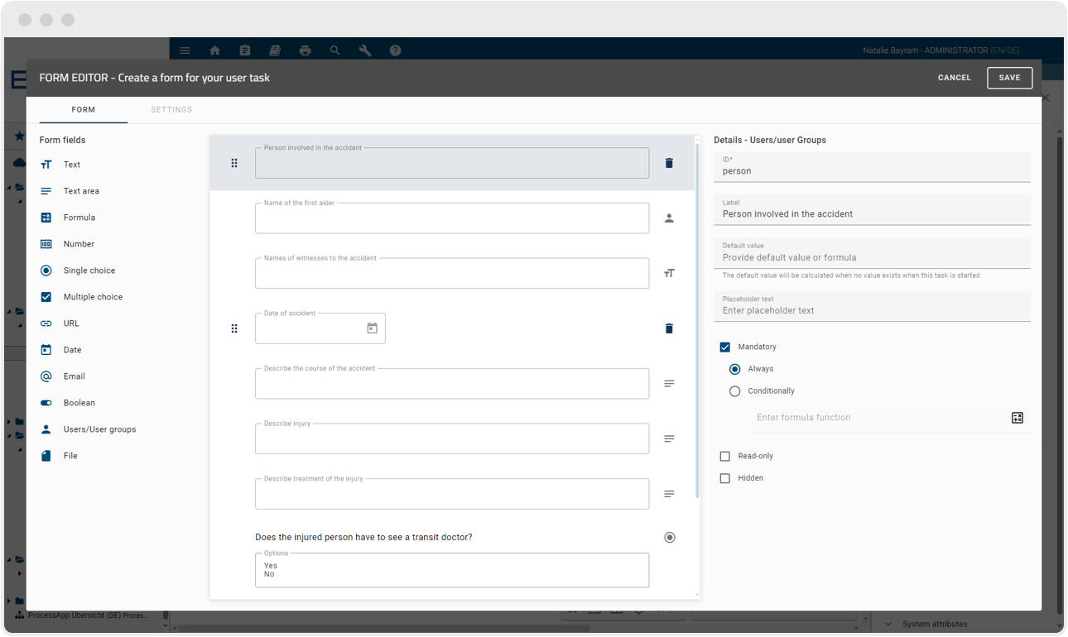Click calendar icon in Date of accident
Screen dimensions: 1068x637
(373, 328)
